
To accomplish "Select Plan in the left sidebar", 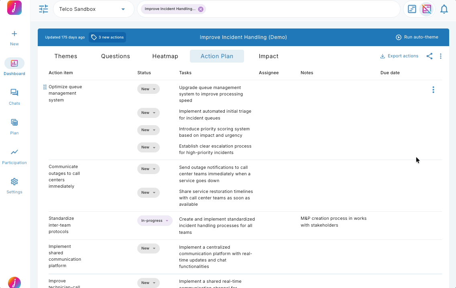I will 14,126.
